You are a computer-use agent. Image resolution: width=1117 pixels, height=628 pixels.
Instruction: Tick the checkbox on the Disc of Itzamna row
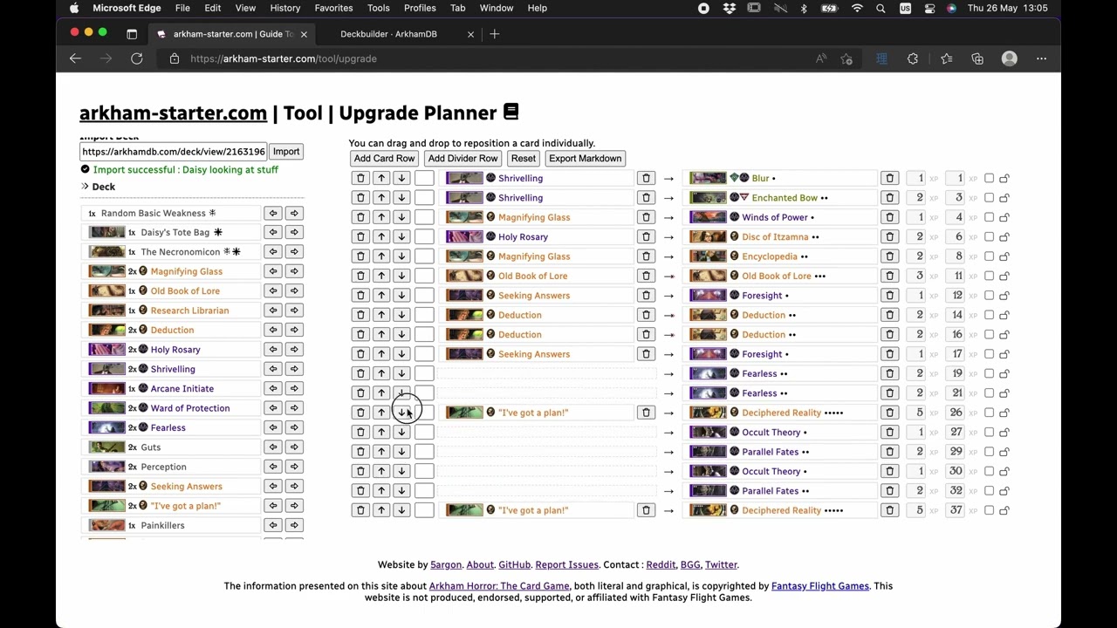tap(989, 236)
